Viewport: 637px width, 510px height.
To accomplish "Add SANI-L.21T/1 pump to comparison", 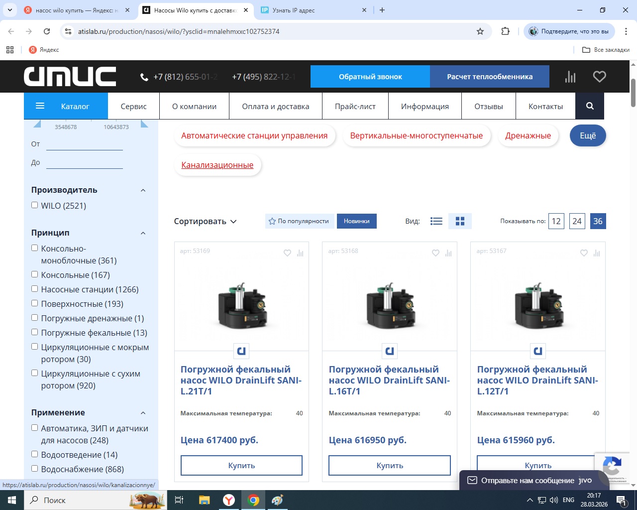I will click(x=300, y=253).
